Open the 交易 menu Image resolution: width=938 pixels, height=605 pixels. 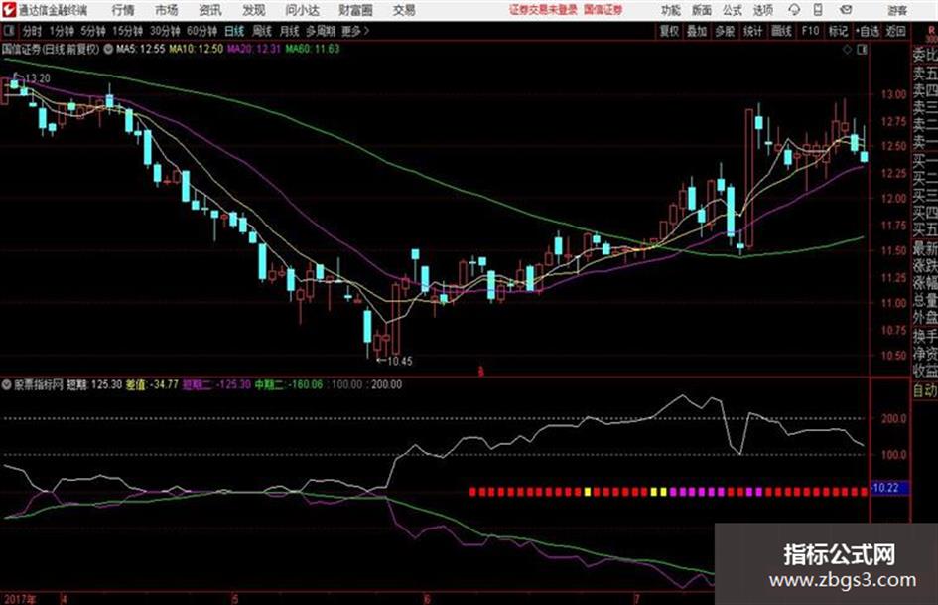tap(404, 10)
